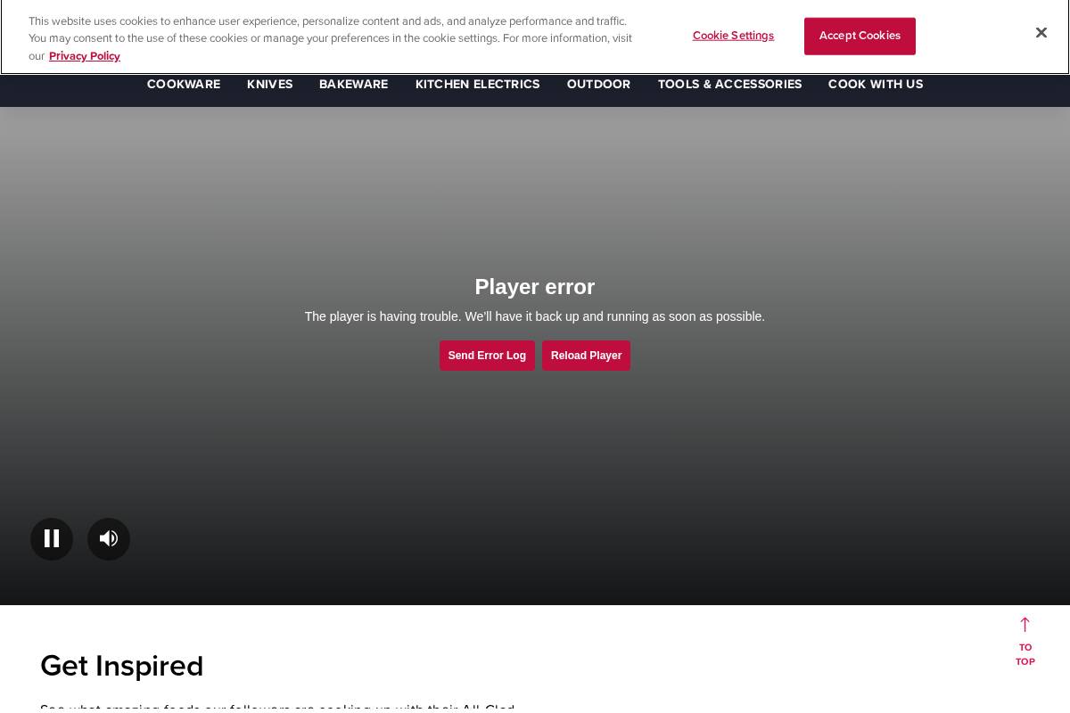
Task: Pause the hero video
Action: [52, 539]
